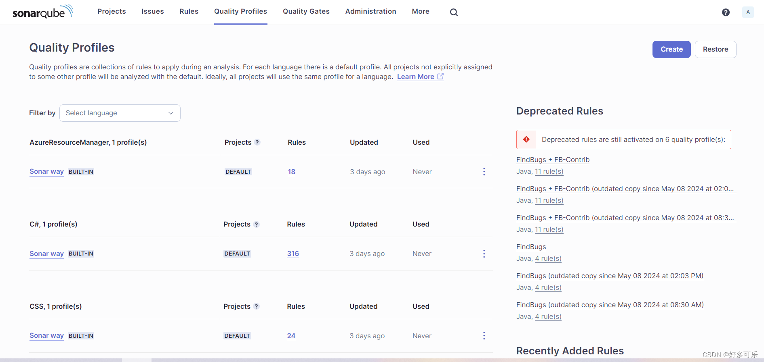Open Quality Gates in top navigation
The height and width of the screenshot is (362, 764).
pyautogui.click(x=306, y=11)
